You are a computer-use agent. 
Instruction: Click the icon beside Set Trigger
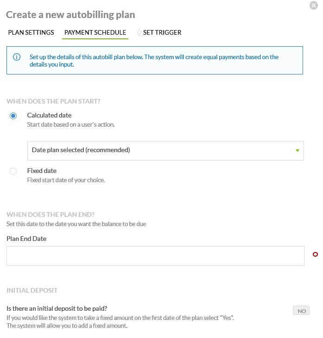(x=139, y=33)
